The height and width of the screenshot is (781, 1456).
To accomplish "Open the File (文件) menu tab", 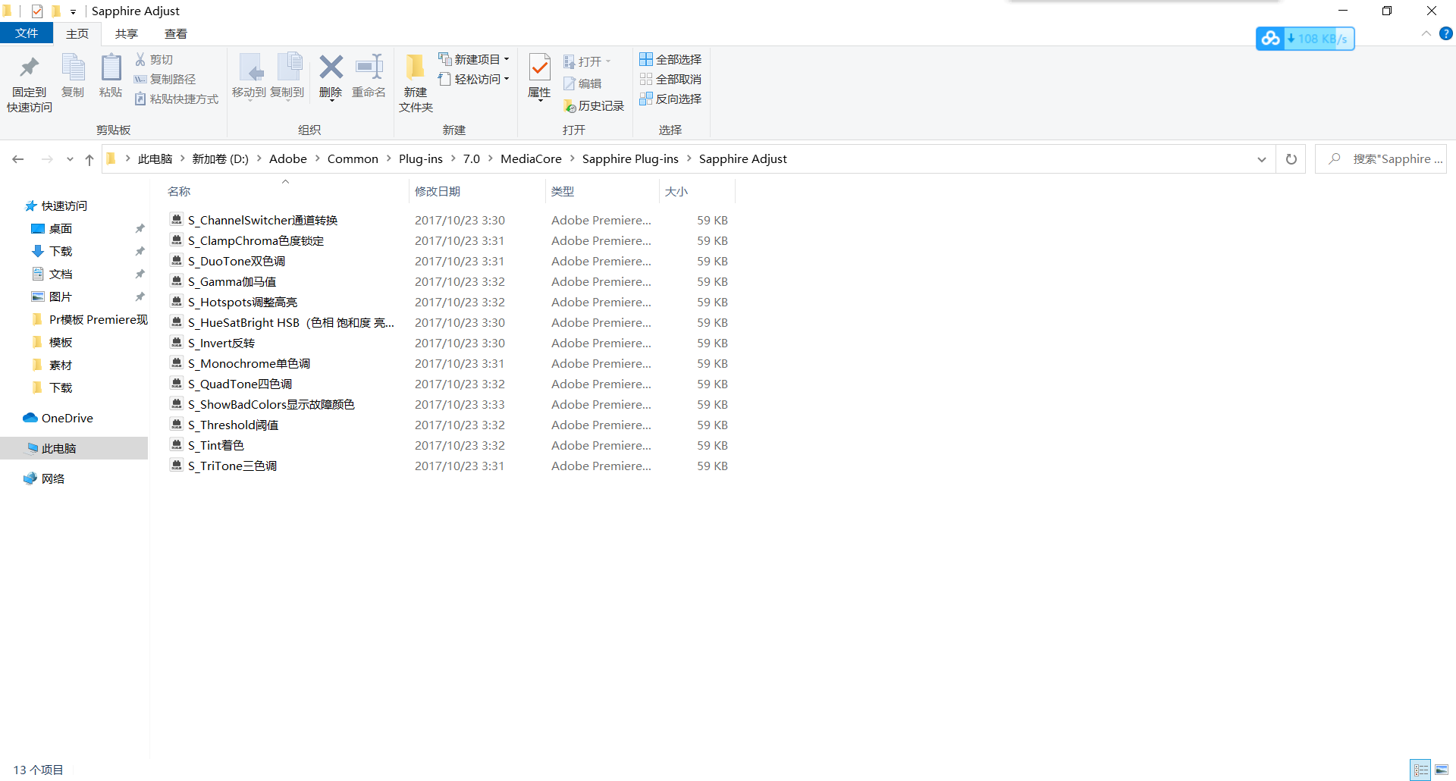I will coord(27,33).
